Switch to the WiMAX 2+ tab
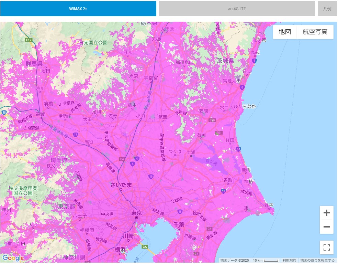 (x=78, y=9)
